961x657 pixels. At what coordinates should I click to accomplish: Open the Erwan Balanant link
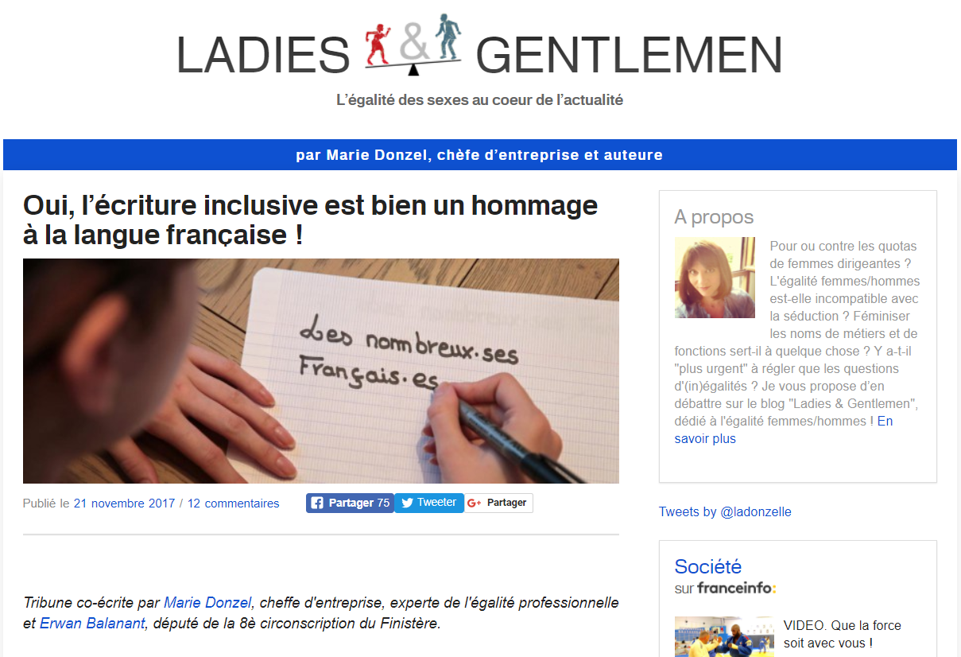92,624
